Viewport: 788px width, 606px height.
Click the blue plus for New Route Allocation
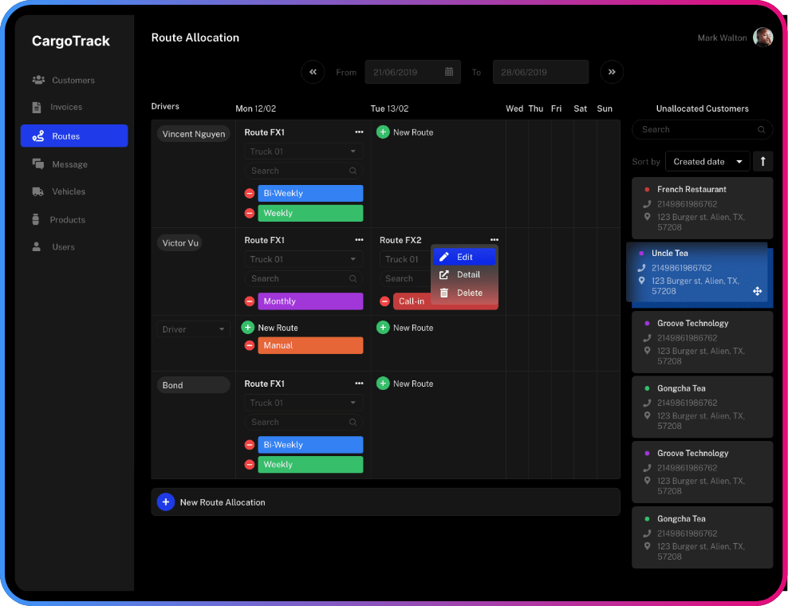click(x=165, y=502)
